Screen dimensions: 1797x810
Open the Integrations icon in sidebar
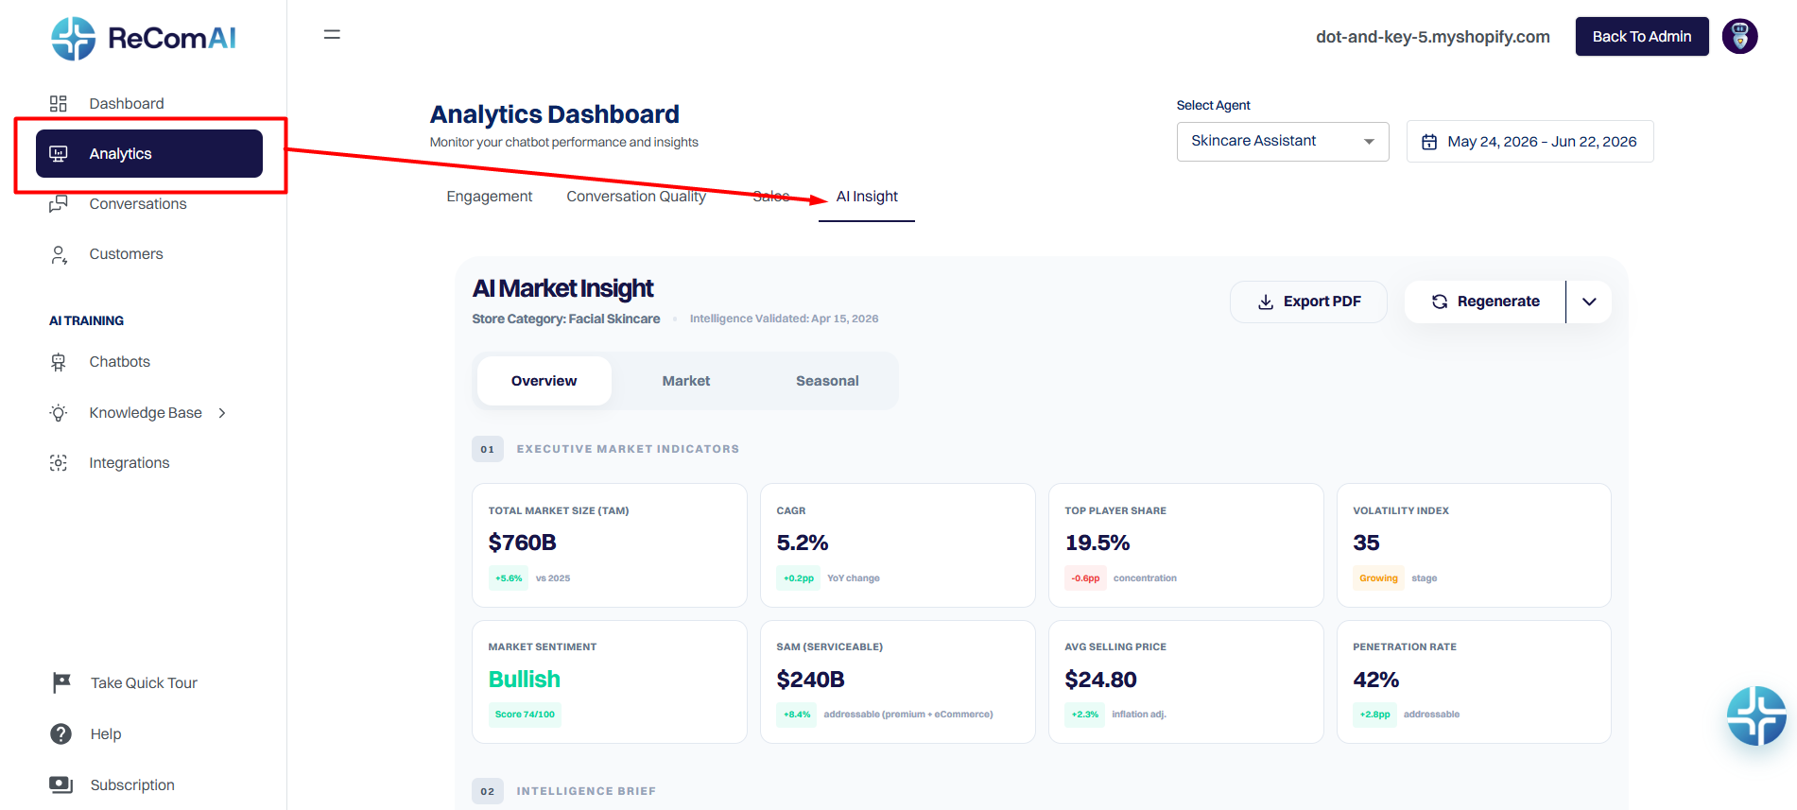(59, 463)
